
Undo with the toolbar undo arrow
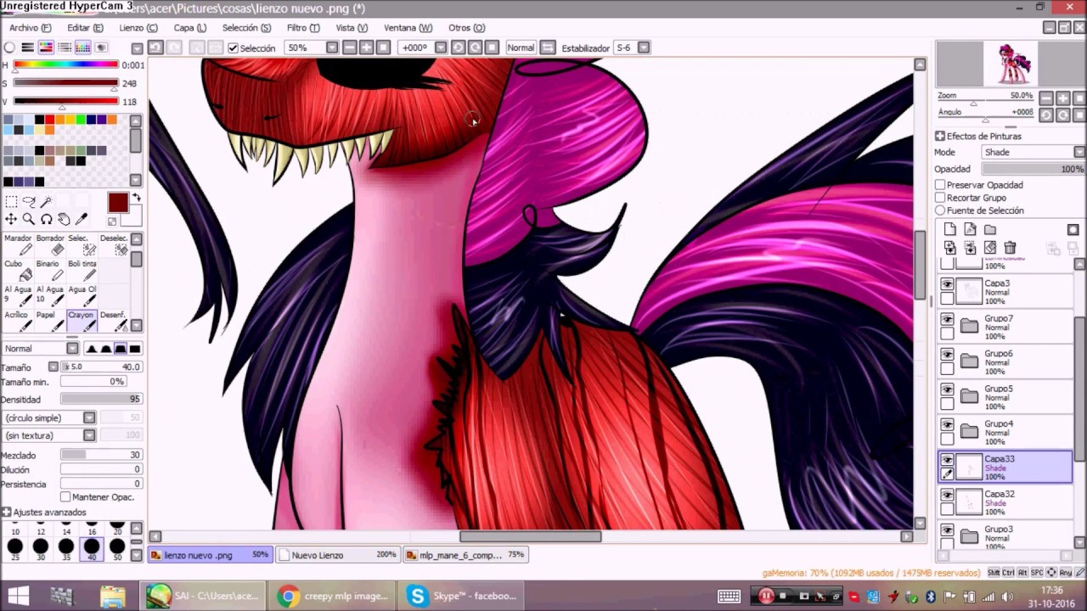pos(155,48)
